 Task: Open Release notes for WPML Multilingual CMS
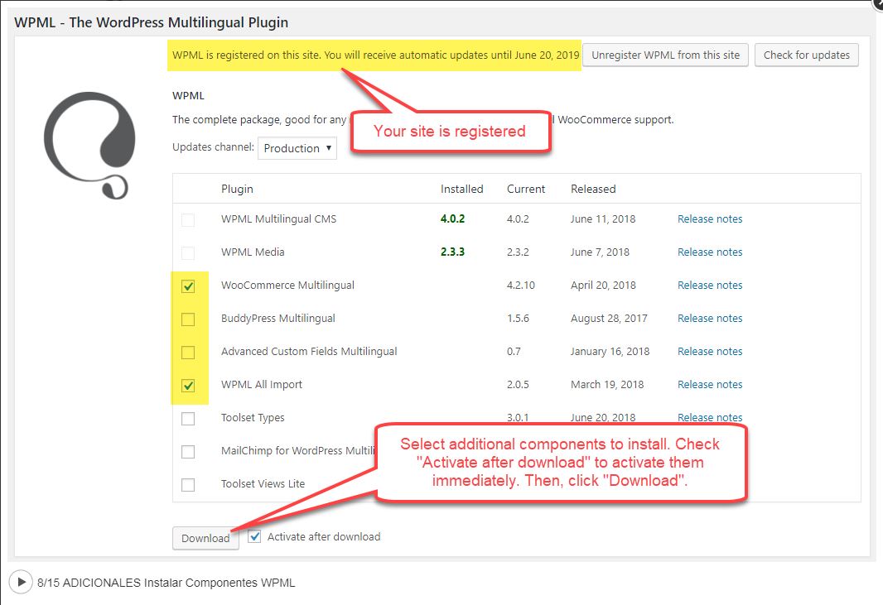710,219
